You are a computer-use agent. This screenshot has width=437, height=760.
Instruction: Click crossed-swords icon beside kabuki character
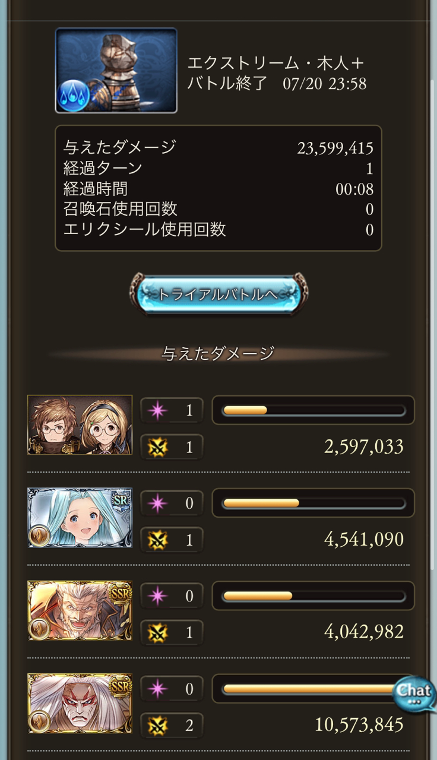(157, 725)
